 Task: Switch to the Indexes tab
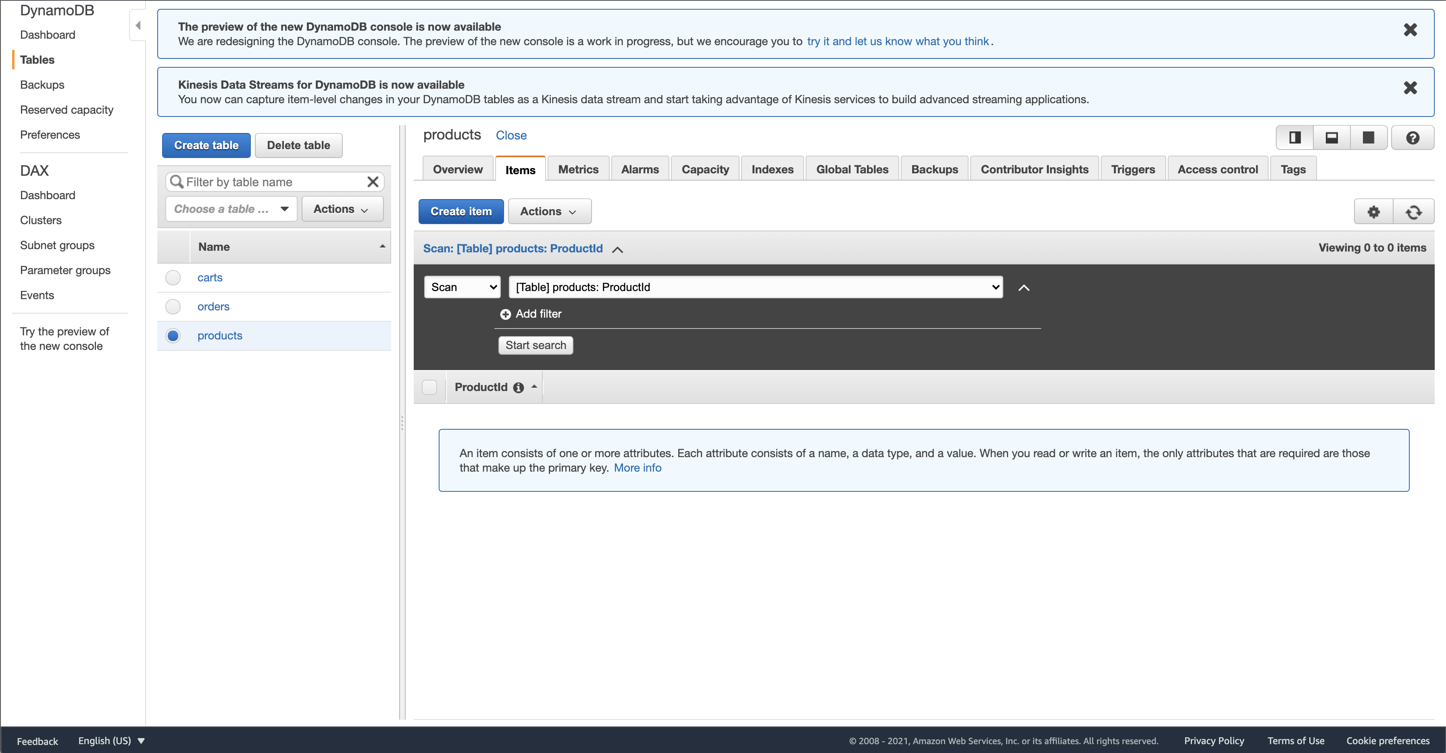click(x=773, y=169)
